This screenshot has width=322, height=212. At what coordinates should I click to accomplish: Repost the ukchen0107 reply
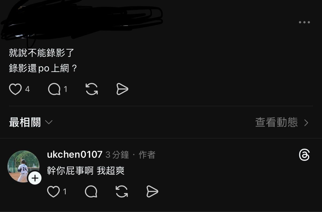pyautogui.click(x=122, y=192)
